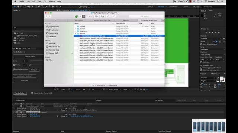Open the Edit menu
The height and width of the screenshot is (133, 238).
33,1
